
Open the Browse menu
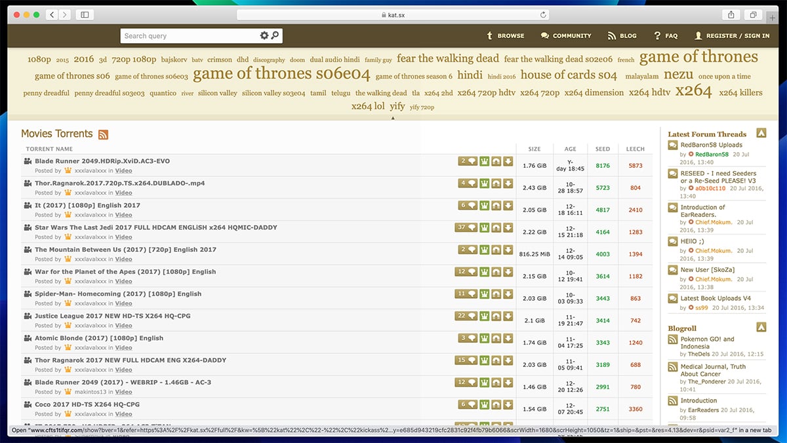pyautogui.click(x=505, y=36)
